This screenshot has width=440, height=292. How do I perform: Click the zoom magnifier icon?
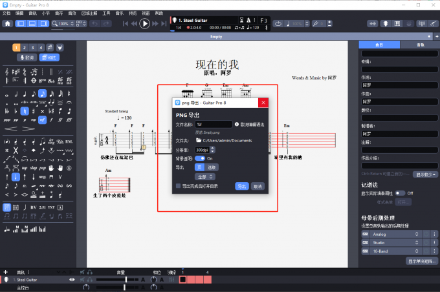[56, 24]
